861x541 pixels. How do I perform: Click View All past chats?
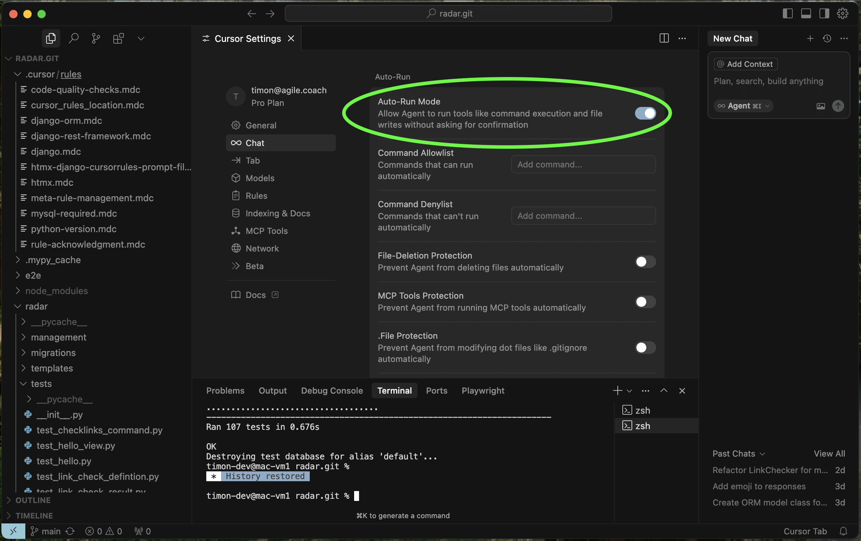coord(829,453)
